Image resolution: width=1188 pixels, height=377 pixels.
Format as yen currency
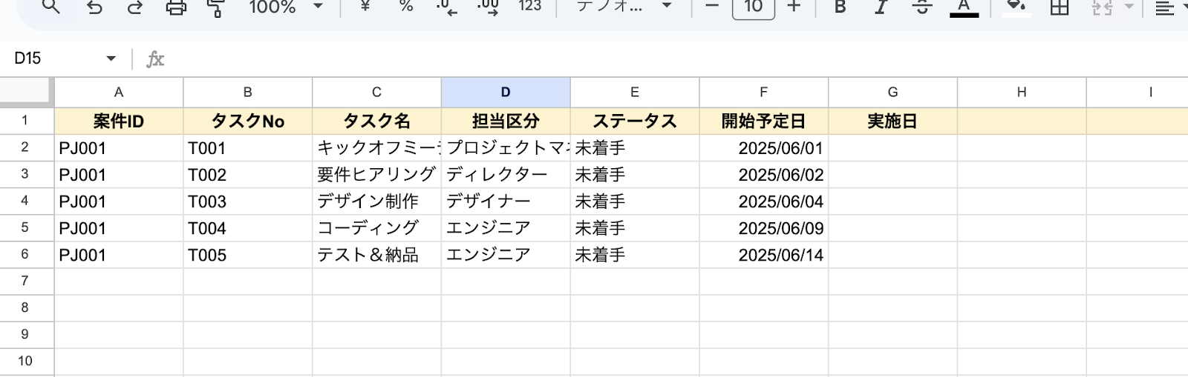coord(365,7)
